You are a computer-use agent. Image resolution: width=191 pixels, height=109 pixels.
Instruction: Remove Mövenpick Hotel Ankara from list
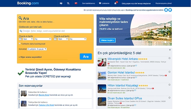click(x=169, y=58)
